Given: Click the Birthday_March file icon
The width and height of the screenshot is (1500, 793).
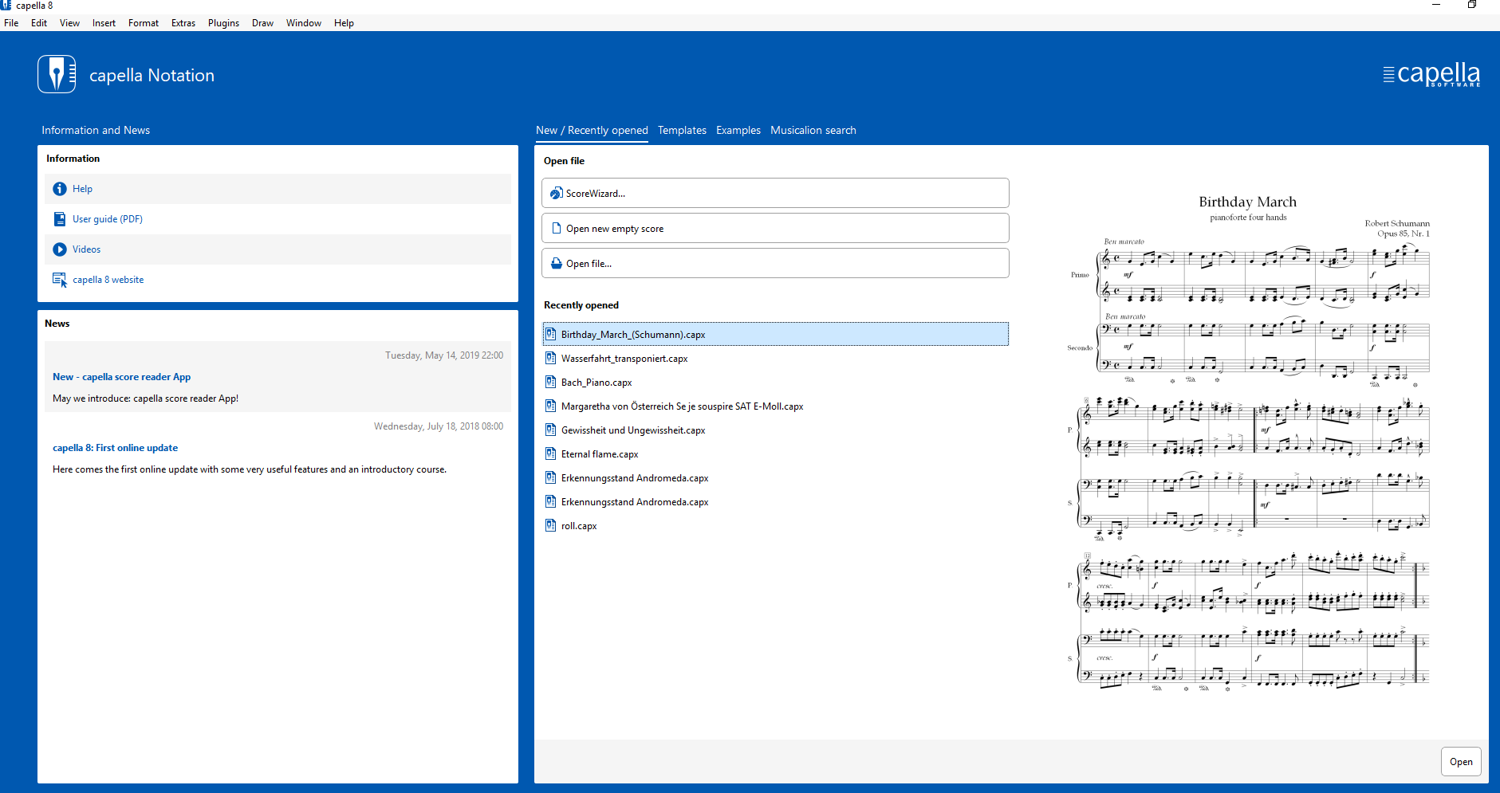Looking at the screenshot, I should (x=551, y=334).
